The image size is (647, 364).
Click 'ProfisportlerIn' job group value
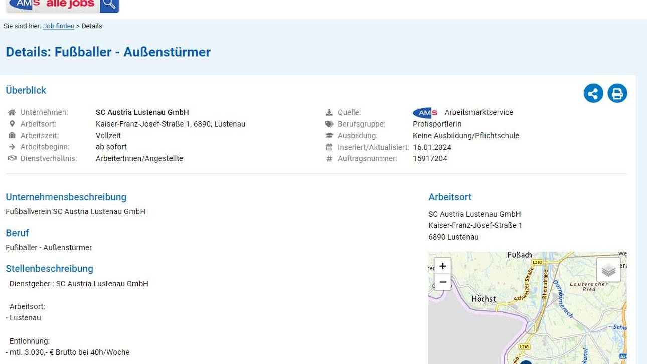pyautogui.click(x=437, y=124)
